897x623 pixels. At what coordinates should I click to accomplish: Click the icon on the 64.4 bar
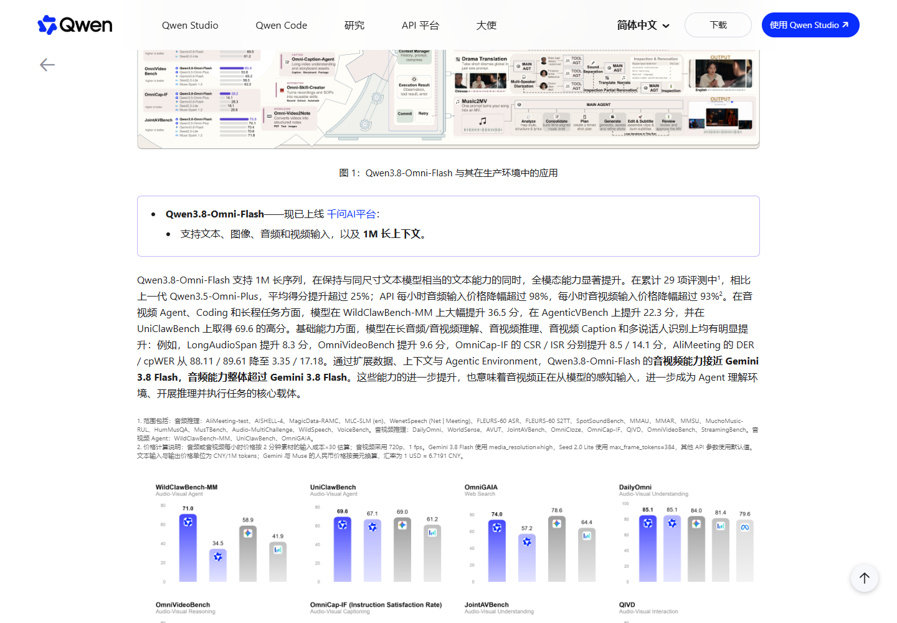coord(587,535)
